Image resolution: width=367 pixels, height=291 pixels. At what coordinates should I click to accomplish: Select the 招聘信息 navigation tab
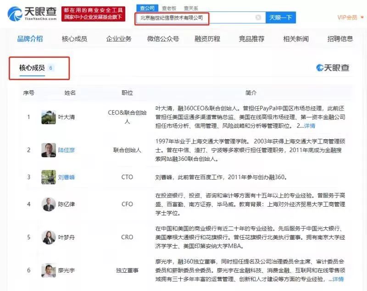point(340,39)
